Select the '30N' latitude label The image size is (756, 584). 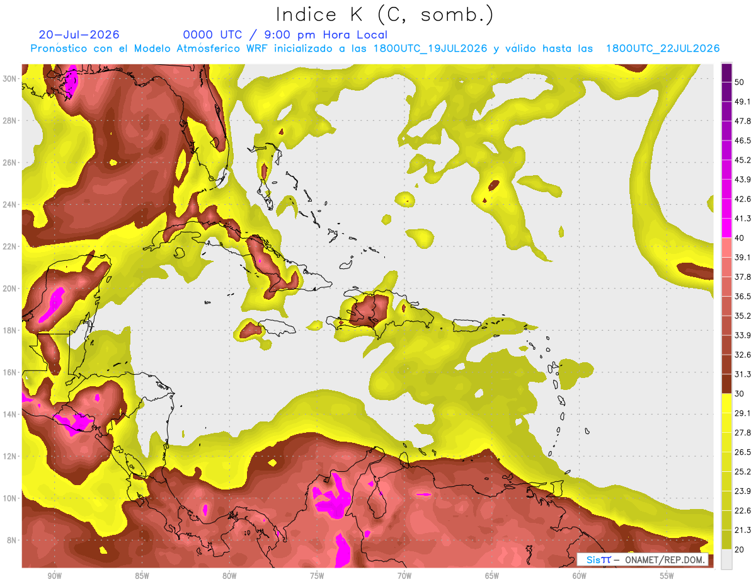coord(10,78)
